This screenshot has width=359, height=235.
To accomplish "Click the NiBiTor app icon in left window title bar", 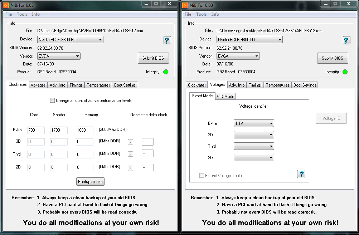I will click(6, 5).
